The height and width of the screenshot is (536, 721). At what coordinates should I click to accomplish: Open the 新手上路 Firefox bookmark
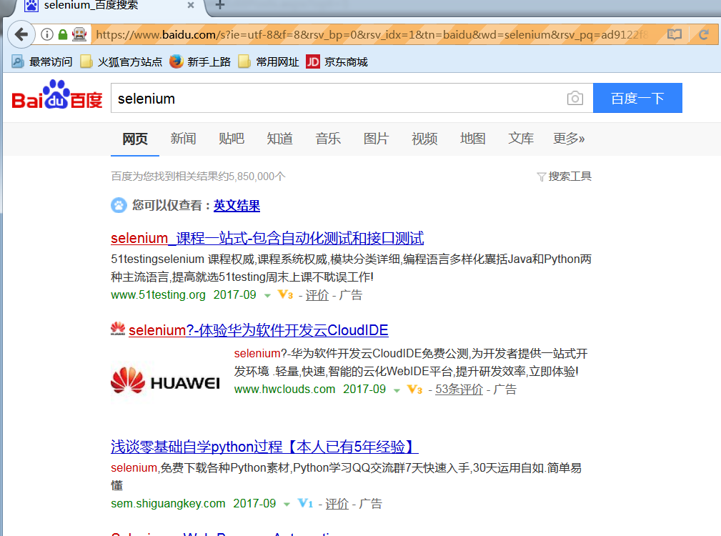(200, 61)
